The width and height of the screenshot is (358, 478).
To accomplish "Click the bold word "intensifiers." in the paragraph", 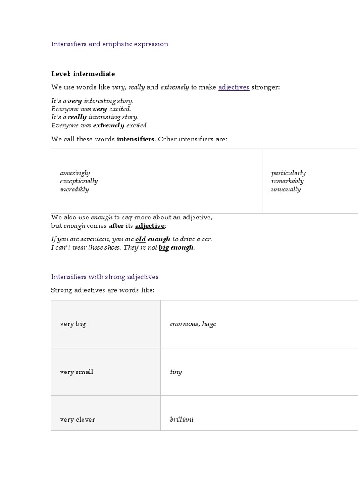I will pyautogui.click(x=136, y=139).
